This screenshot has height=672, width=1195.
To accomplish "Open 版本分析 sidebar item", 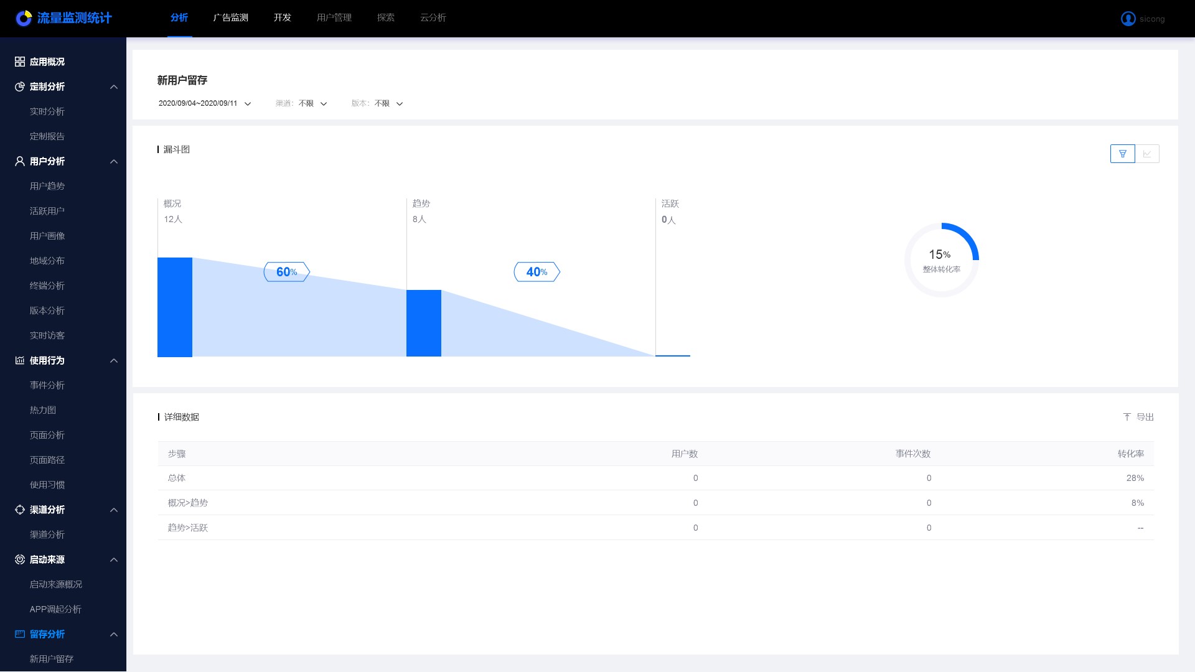I will coord(47,310).
